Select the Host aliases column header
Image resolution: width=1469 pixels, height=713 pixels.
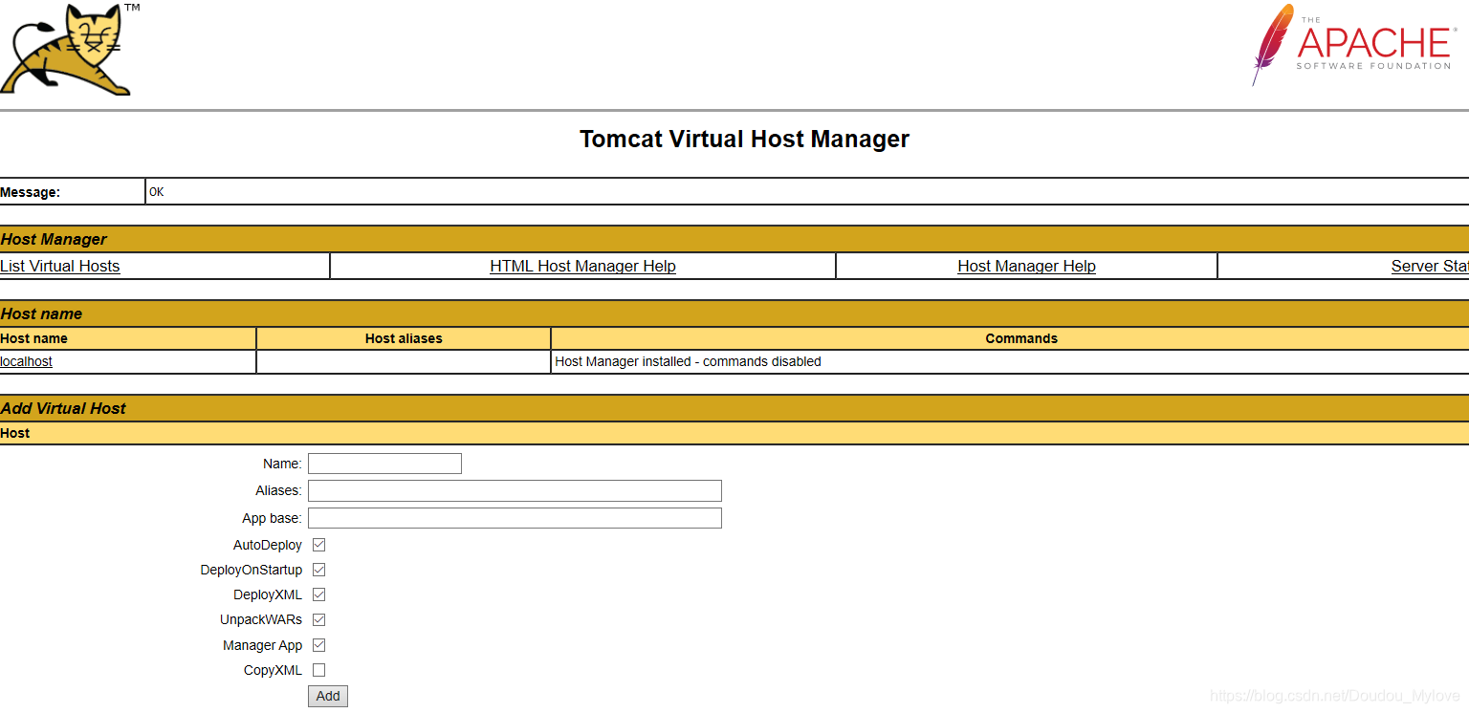pos(403,338)
